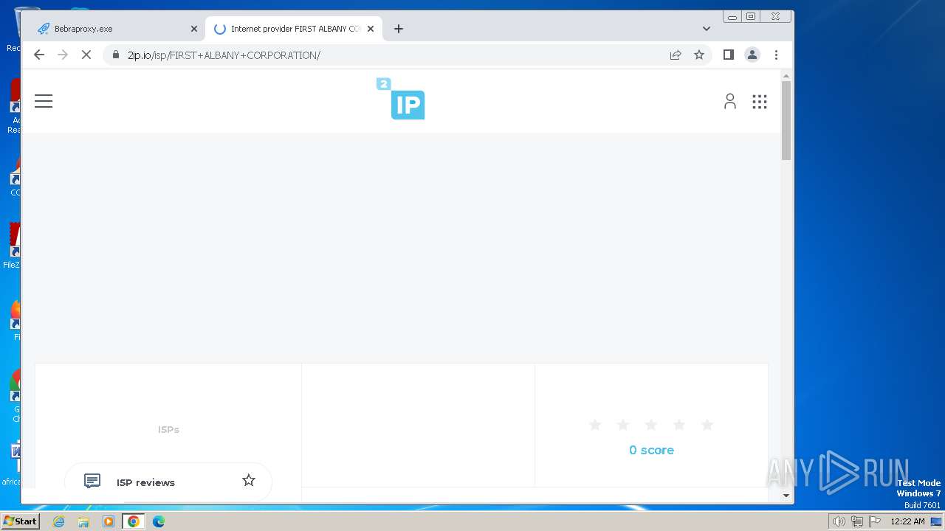This screenshot has height=531, width=945.
Task: Close the Internet provider FIRST ALBANY tab
Action: (x=371, y=29)
